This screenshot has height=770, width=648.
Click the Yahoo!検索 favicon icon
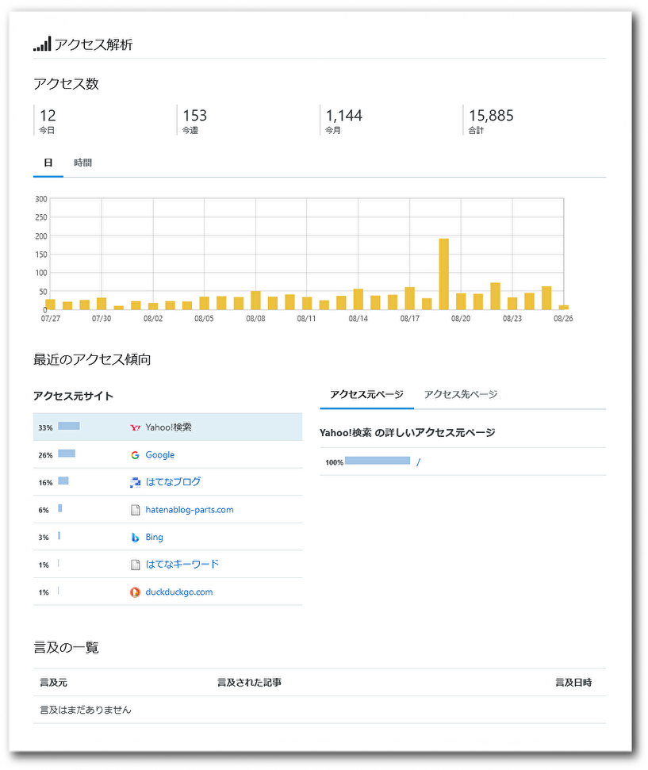(135, 427)
